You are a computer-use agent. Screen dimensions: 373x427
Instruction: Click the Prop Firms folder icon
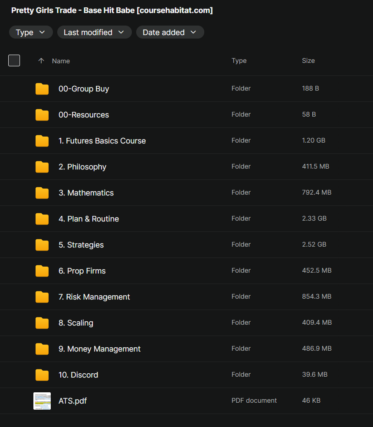(x=42, y=271)
